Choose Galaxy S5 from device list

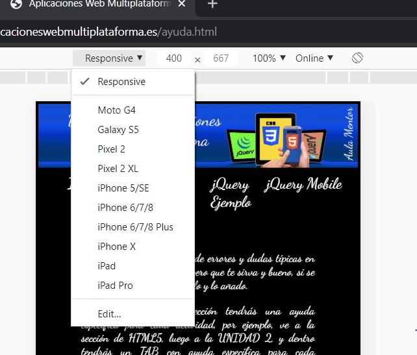133,130
